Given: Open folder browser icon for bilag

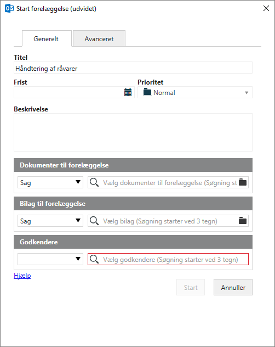Looking at the screenshot, I should pos(243,221).
